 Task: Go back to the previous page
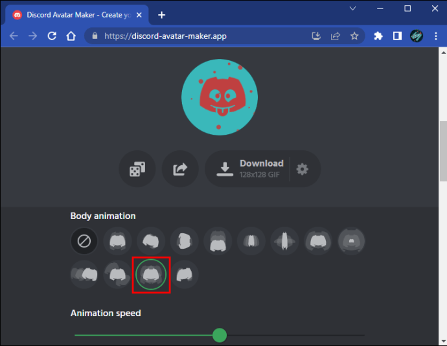tap(14, 36)
